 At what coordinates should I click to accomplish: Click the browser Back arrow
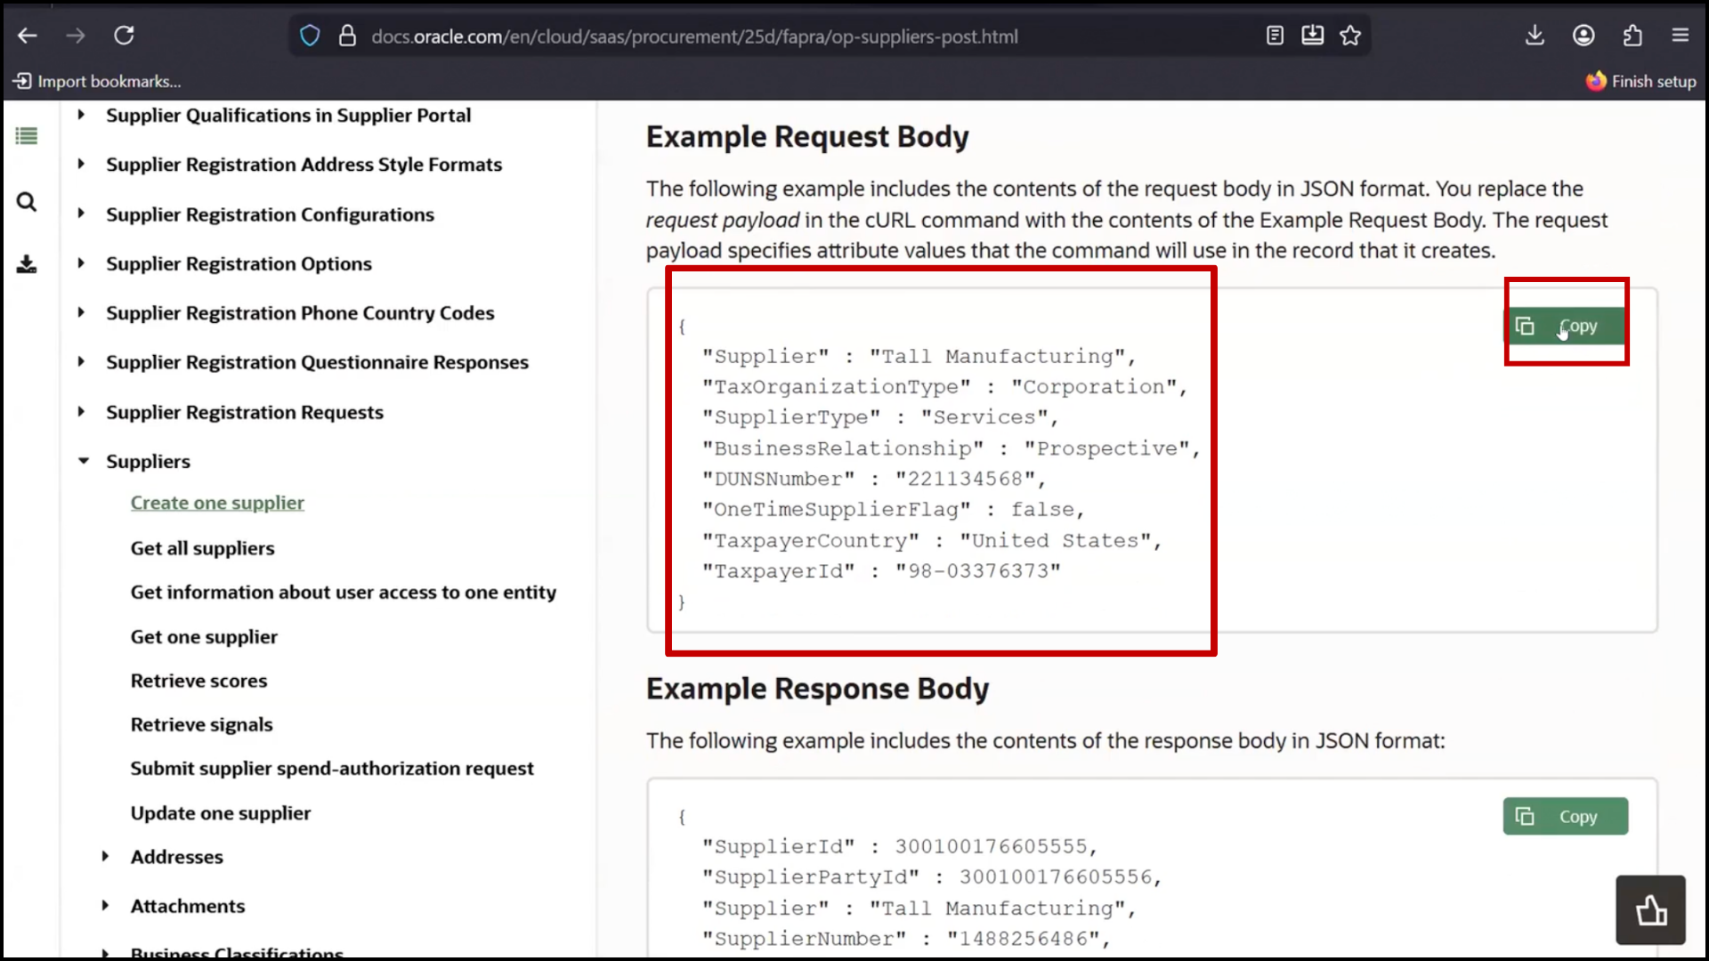click(x=28, y=36)
